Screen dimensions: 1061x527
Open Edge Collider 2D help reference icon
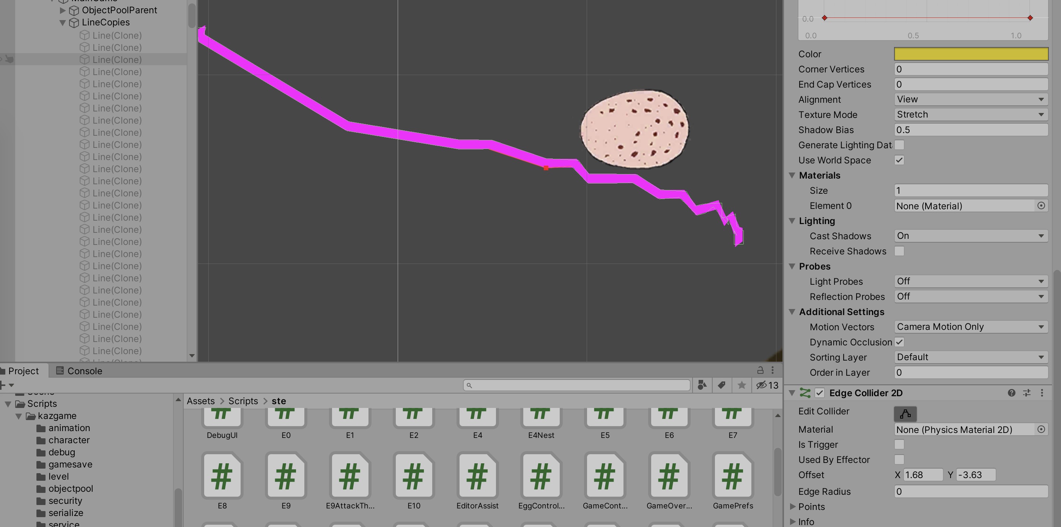click(x=1011, y=393)
